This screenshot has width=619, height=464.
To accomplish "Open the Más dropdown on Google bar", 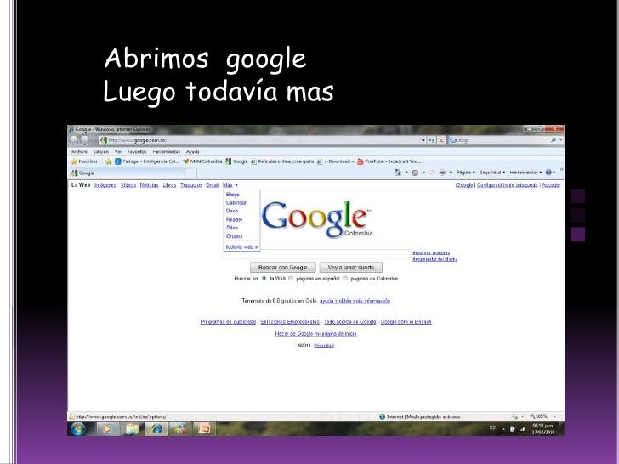I will [230, 185].
